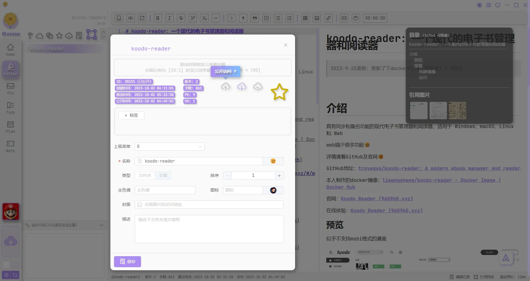Apply subscript X₂ formatting
This screenshot has height=281, width=530.
pyautogui.click(x=204, y=18)
